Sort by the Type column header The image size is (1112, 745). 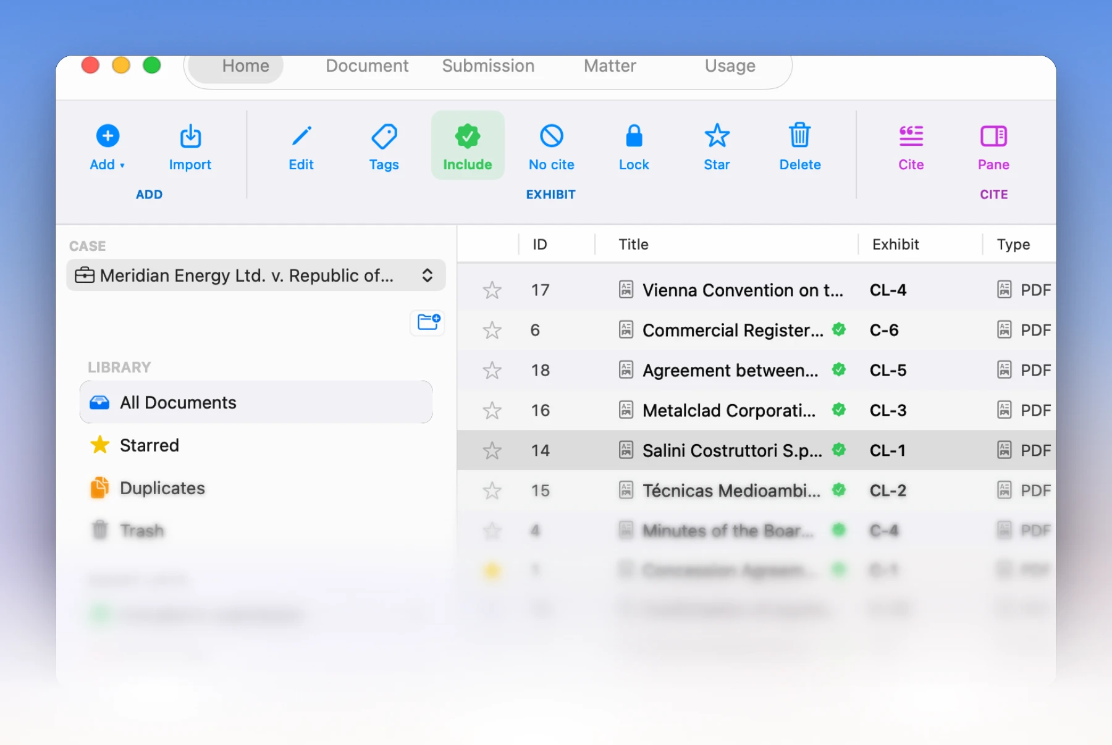point(1014,245)
